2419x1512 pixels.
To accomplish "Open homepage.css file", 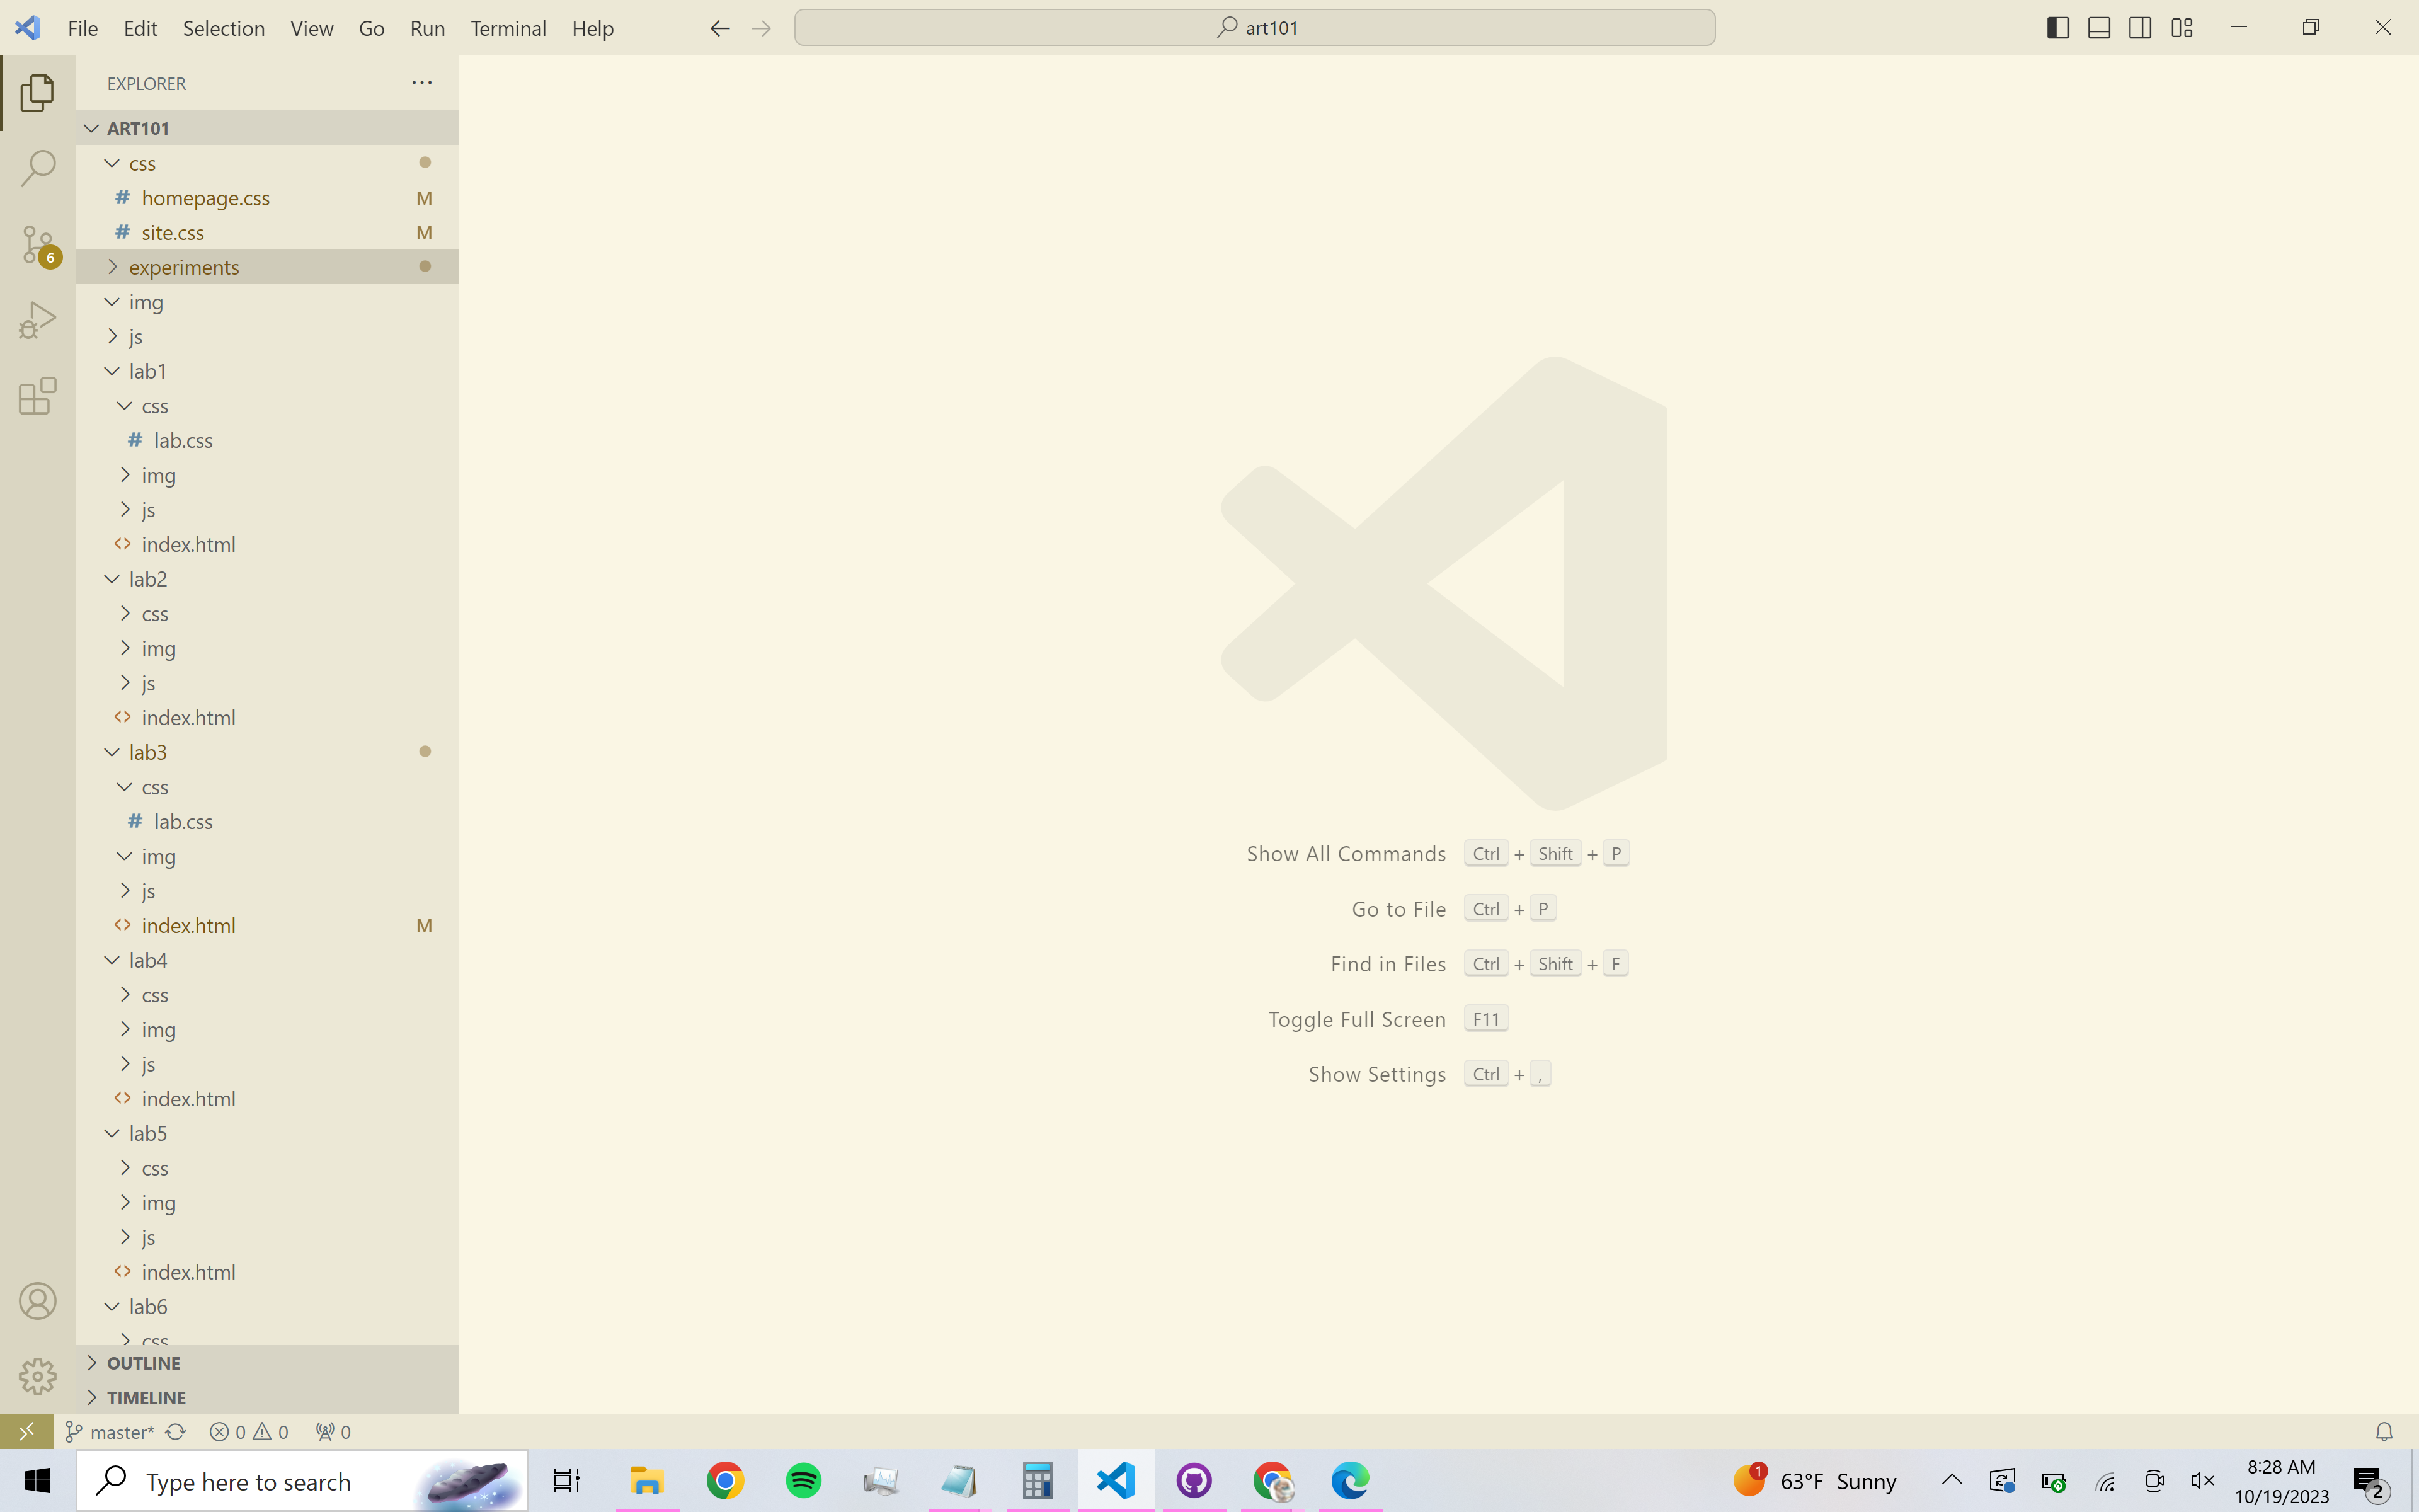I will pyautogui.click(x=267, y=198).
